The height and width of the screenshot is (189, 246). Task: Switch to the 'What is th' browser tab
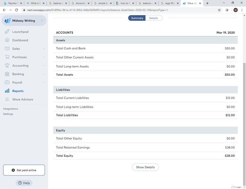(35, 3)
